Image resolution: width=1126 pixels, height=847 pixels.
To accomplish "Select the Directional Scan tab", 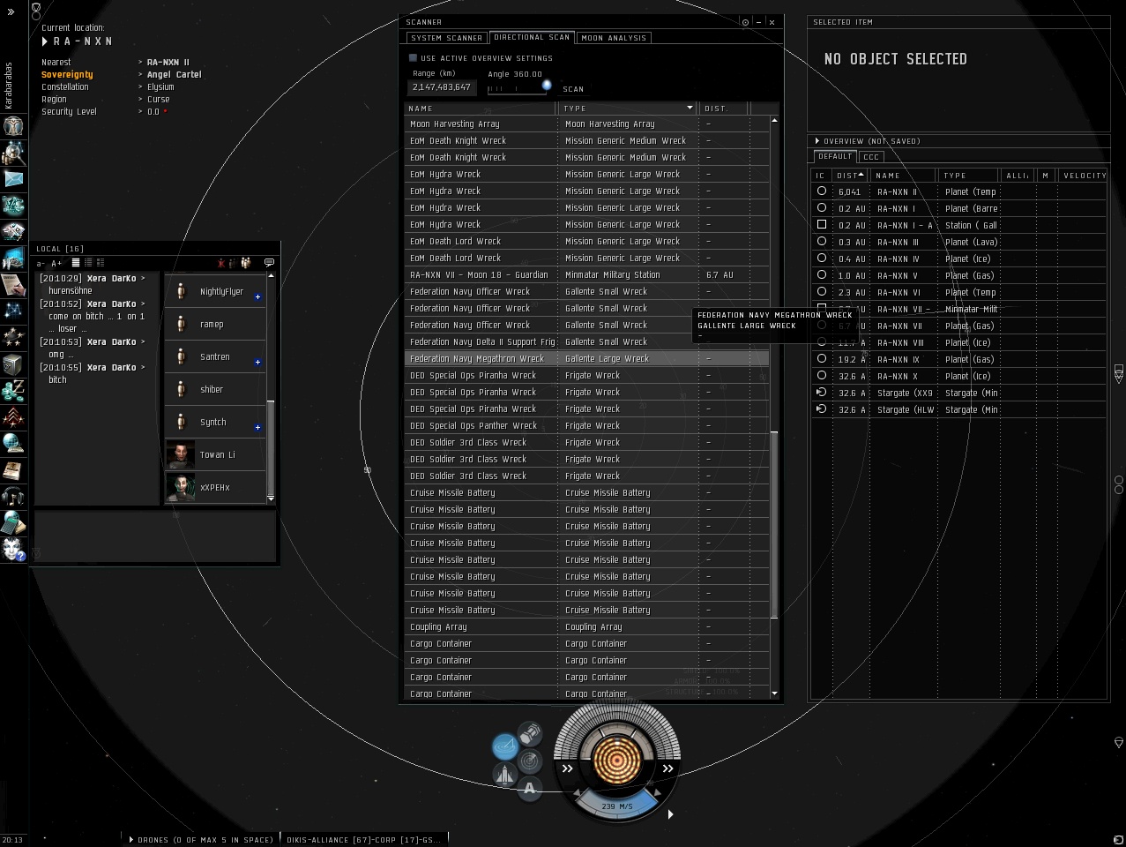I will pyautogui.click(x=532, y=37).
